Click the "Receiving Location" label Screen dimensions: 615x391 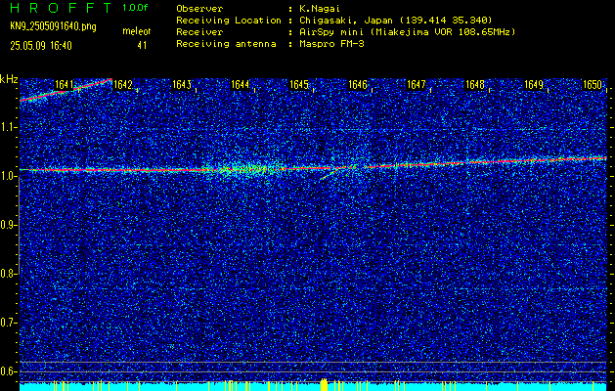coord(229,21)
